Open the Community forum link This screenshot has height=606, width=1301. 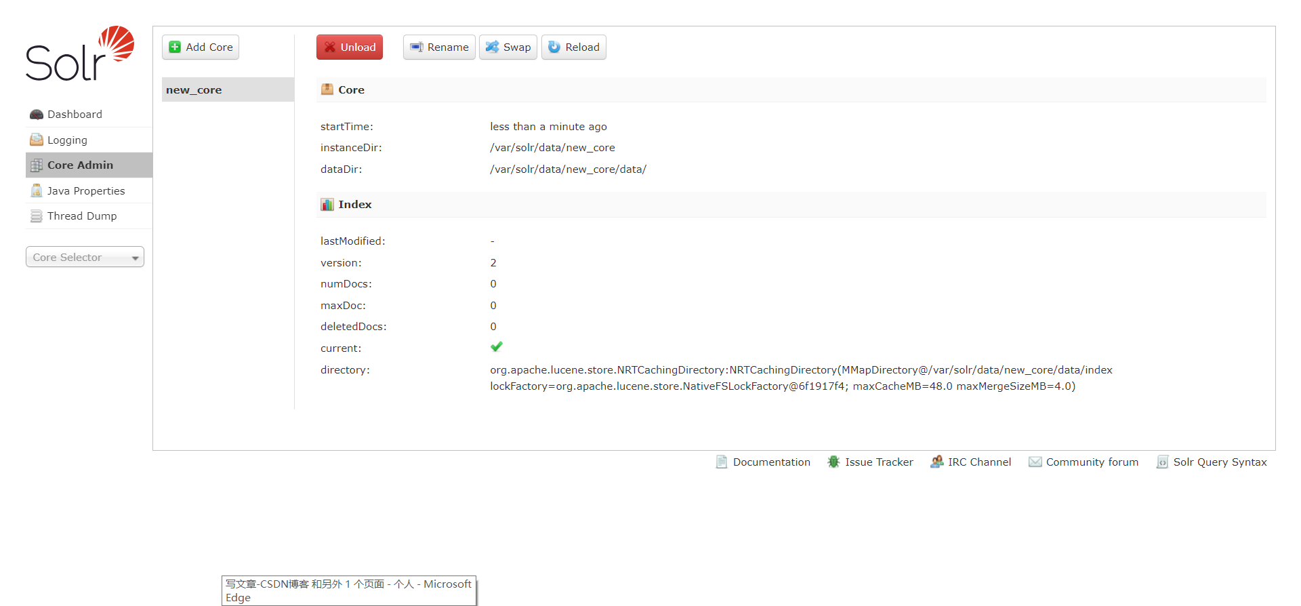point(1092,462)
